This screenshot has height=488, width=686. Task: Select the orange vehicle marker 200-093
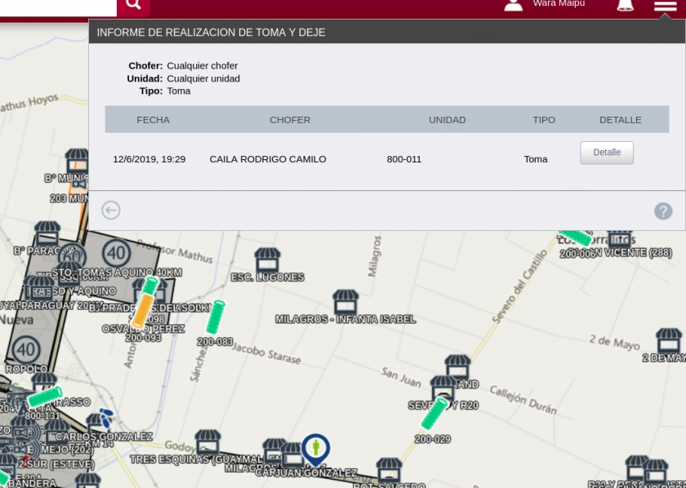click(142, 311)
